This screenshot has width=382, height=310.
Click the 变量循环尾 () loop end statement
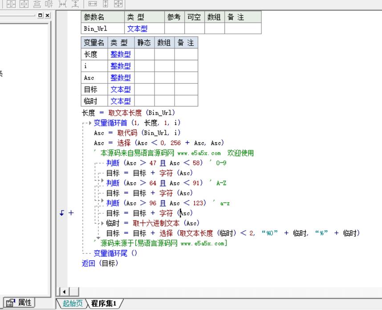point(115,253)
